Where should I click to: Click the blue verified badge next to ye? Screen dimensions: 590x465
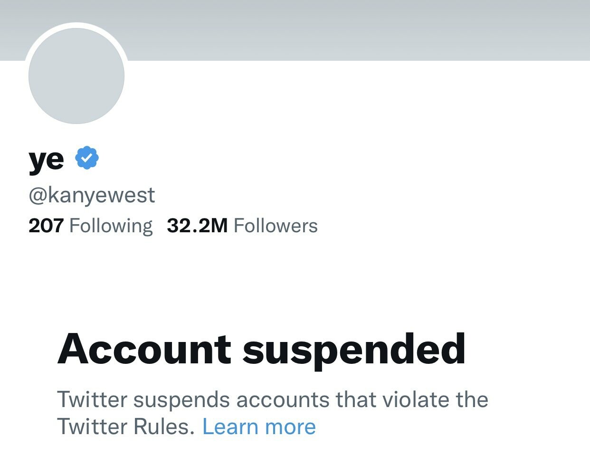pyautogui.click(x=87, y=158)
